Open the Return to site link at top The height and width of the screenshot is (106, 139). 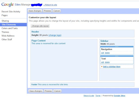tap(50, 5)
